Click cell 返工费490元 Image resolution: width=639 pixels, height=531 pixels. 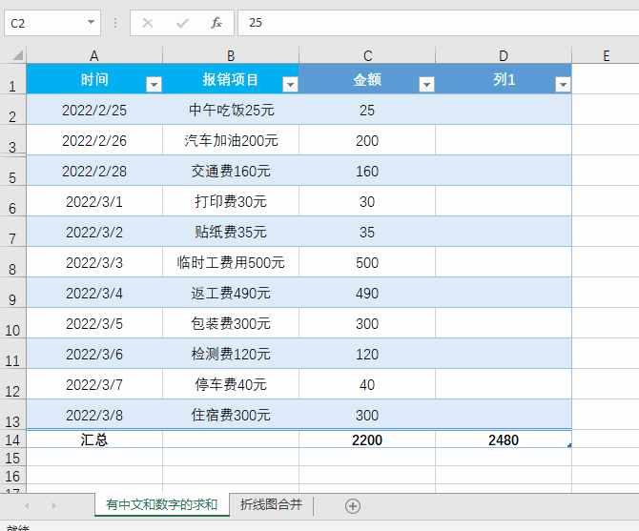231,294
